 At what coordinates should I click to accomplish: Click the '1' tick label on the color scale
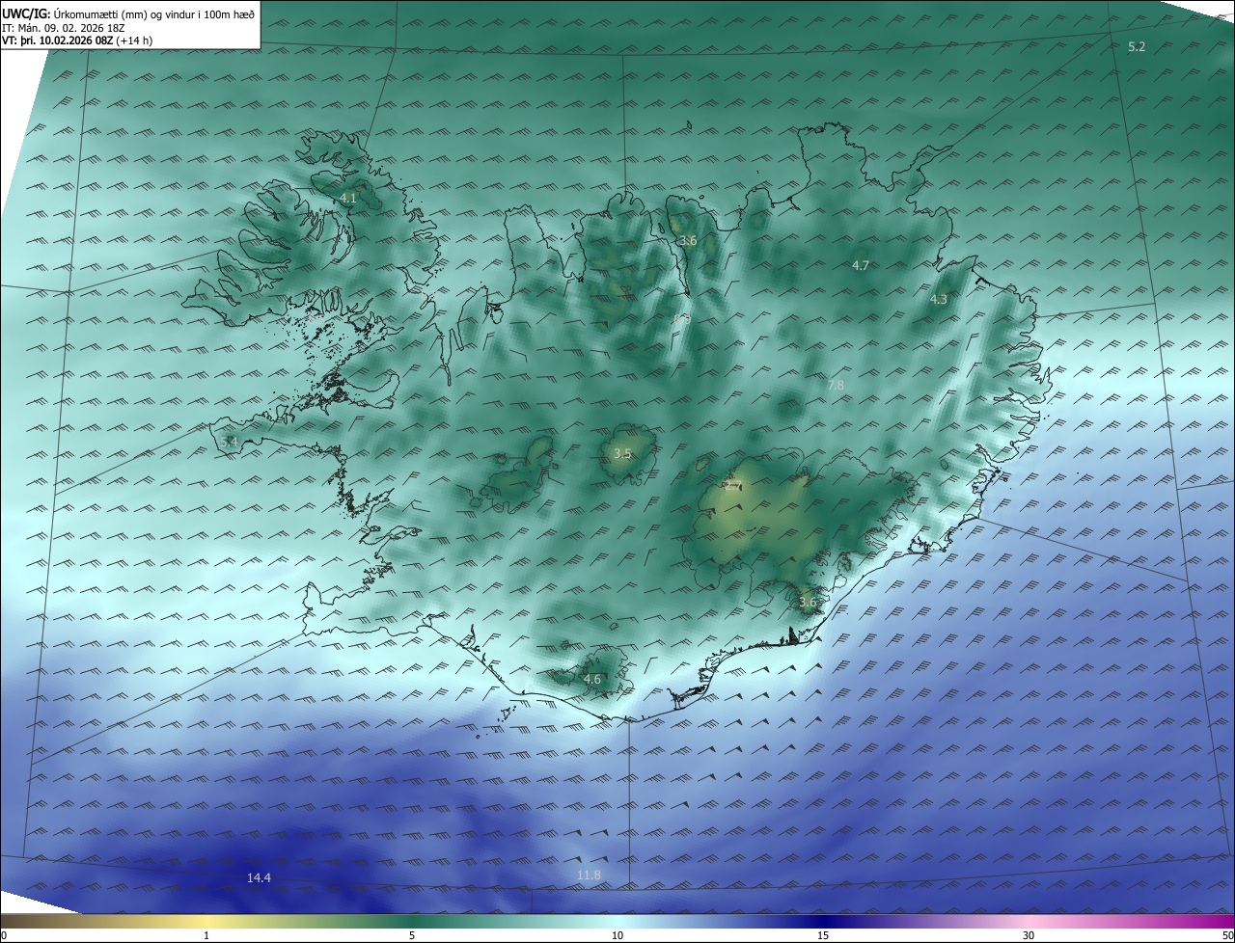tap(206, 936)
